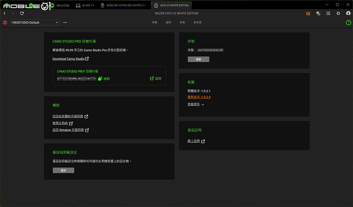Screen dimensions: 353x207
Task: Copy the serial number with 複製 button
Action: (x=199, y=59)
